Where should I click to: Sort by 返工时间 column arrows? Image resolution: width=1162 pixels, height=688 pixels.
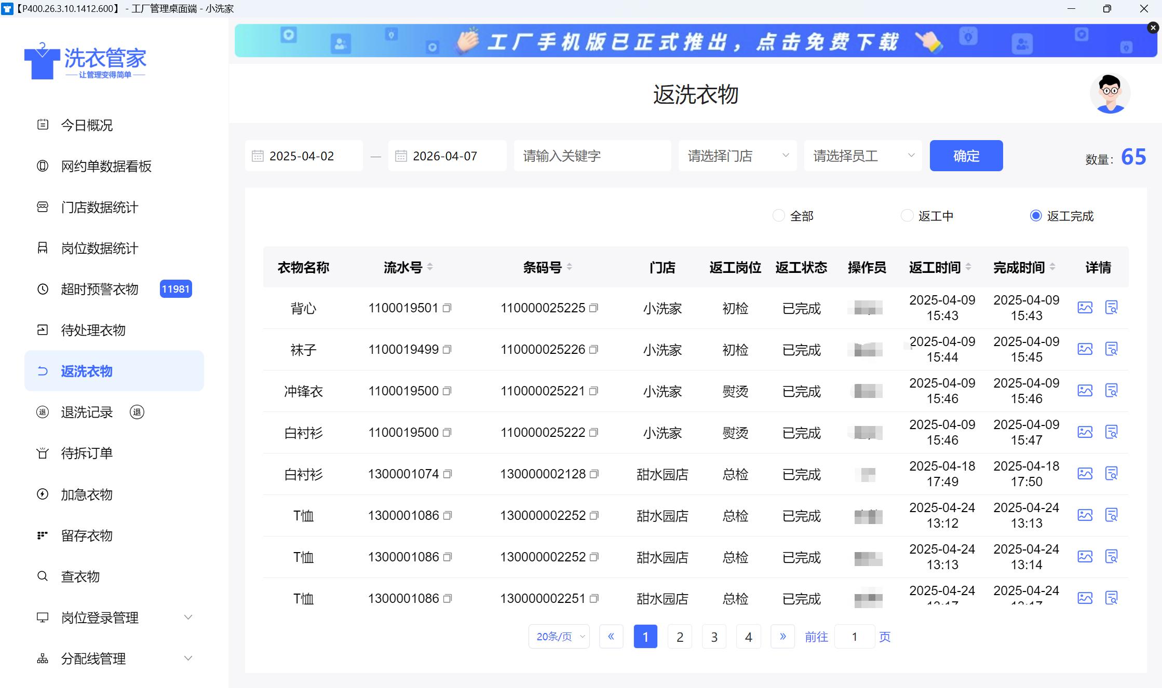pyautogui.click(x=968, y=267)
